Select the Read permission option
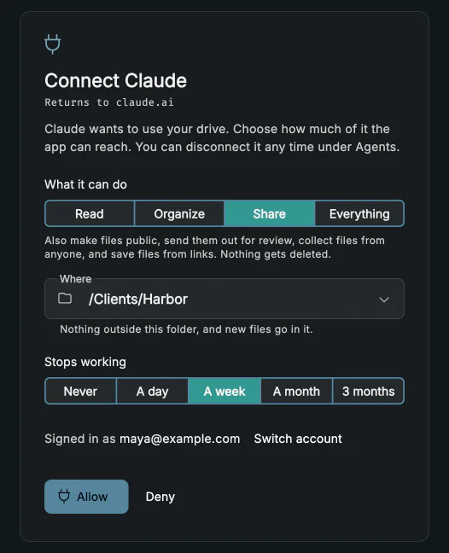449x553 pixels. tap(90, 213)
